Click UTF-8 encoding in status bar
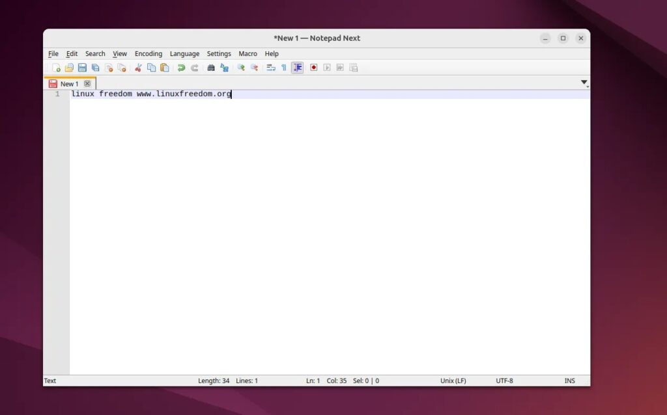This screenshot has height=415, width=667. (x=504, y=381)
